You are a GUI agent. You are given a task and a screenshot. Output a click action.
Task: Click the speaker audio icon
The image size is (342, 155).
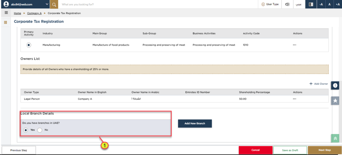point(287,4)
